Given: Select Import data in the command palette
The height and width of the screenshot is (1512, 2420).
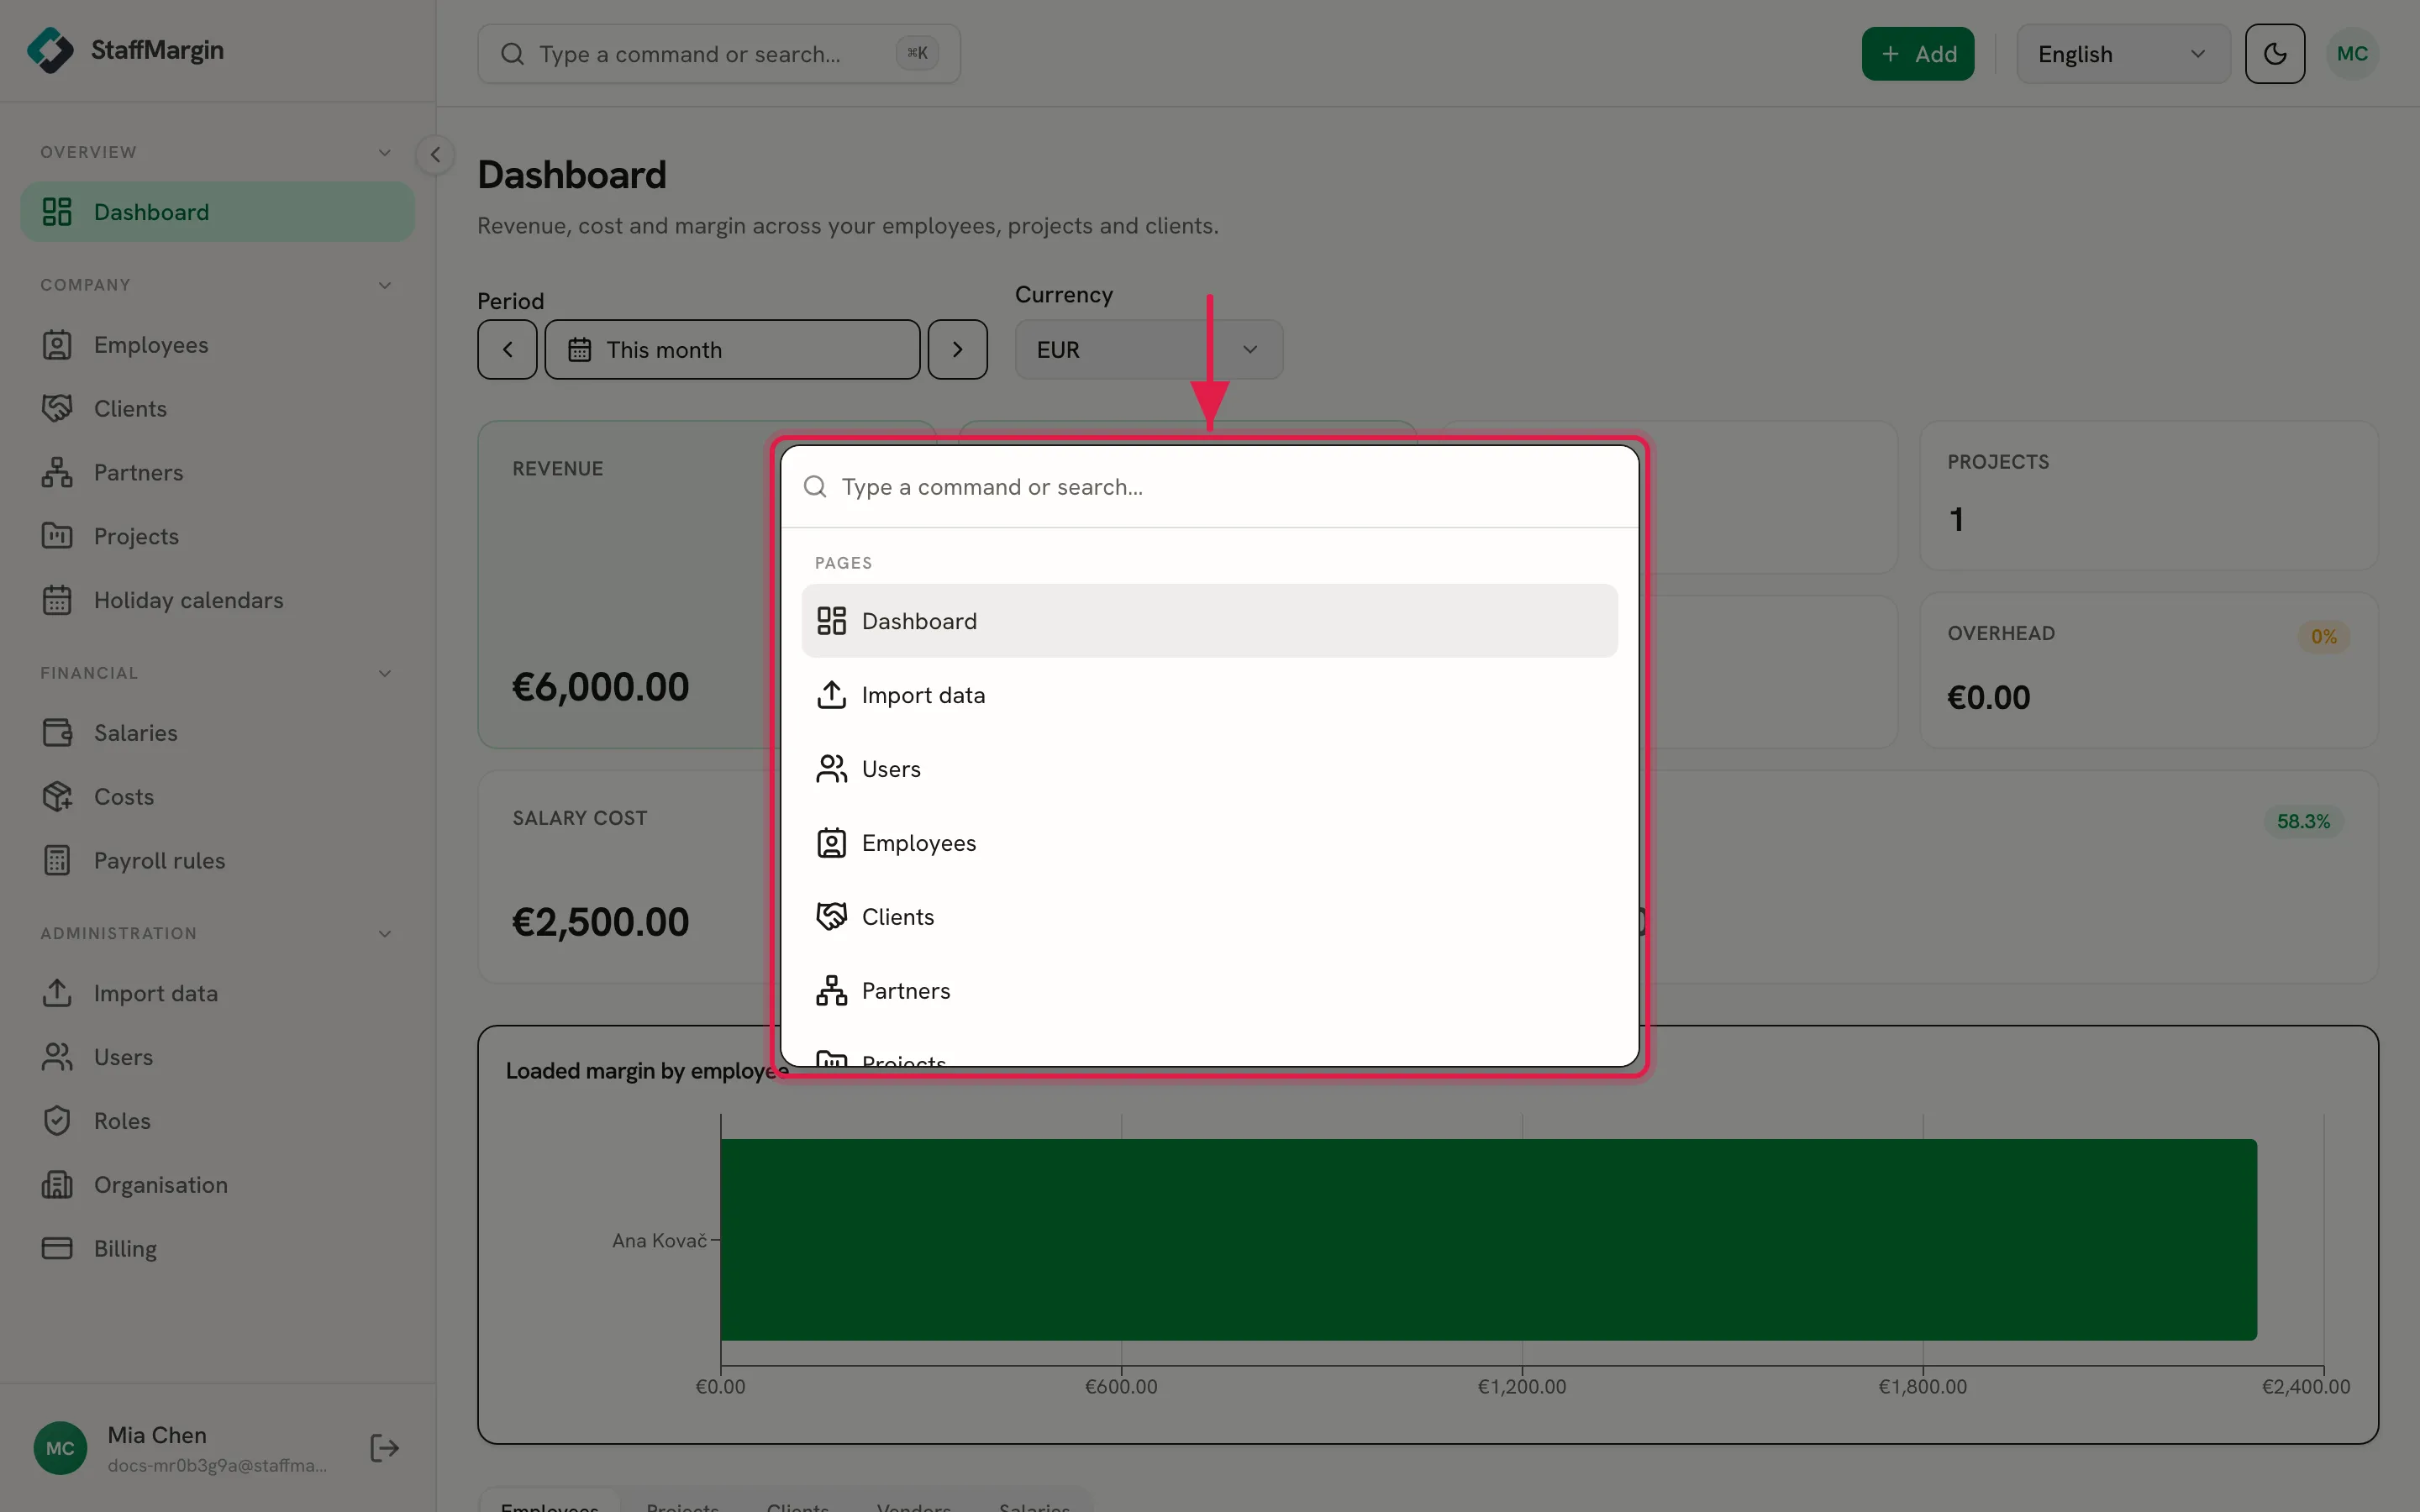Looking at the screenshot, I should [x=1210, y=695].
